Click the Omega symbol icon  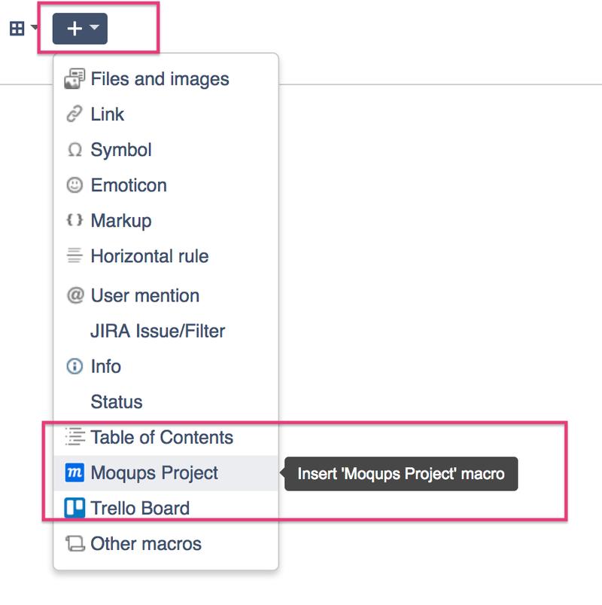click(x=74, y=150)
